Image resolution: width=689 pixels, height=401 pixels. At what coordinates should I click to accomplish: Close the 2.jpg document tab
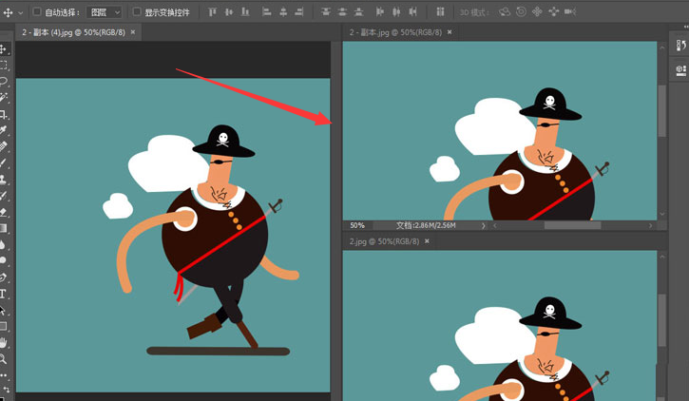click(x=427, y=241)
